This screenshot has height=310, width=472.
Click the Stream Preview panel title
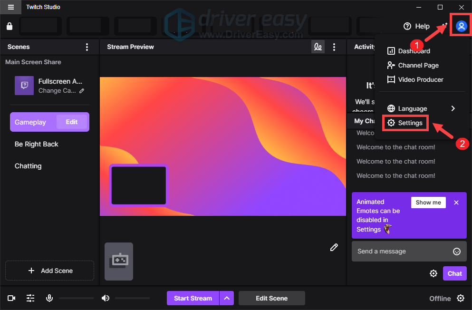130,47
